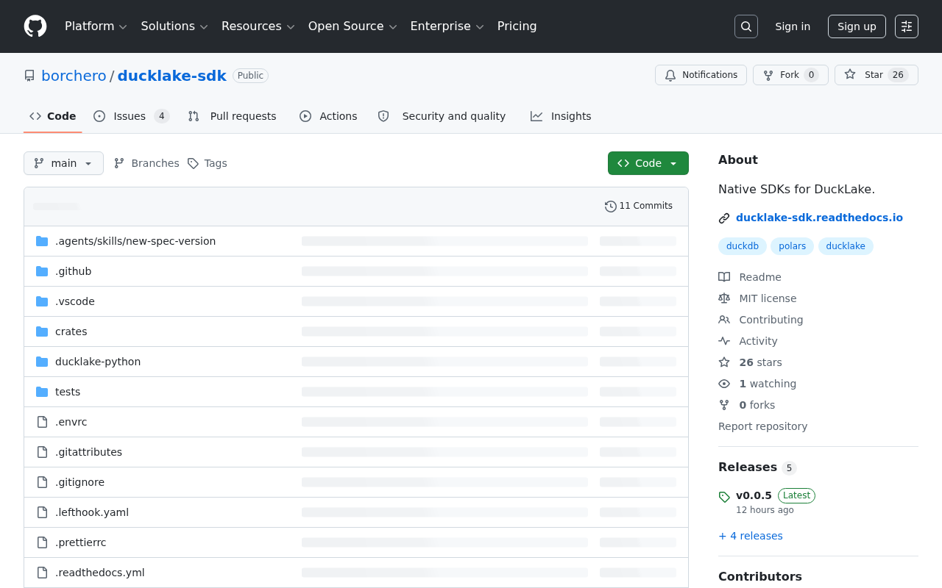Open the .lefthook.yaml file

(x=92, y=512)
